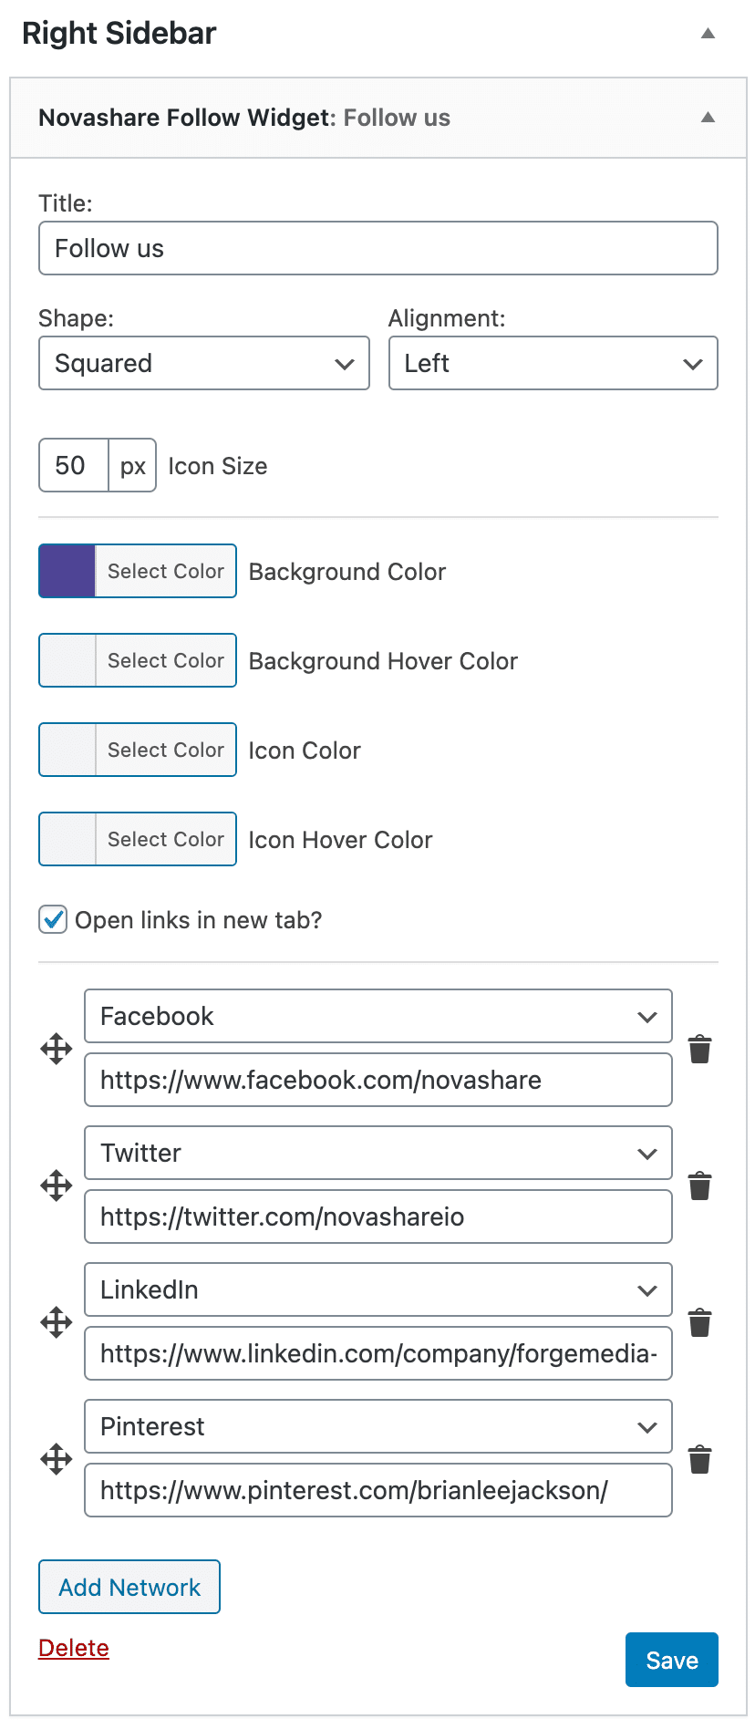The image size is (755, 1729).
Task: Click the trash icon next to Facebook entry
Action: pyautogui.click(x=699, y=1049)
